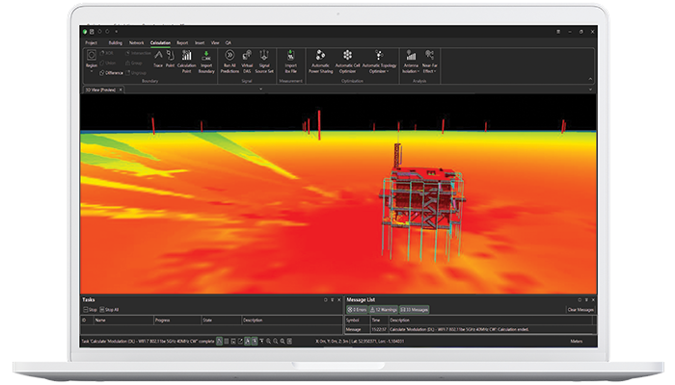
Task: Launch Automatic Power Sharing
Action: tap(321, 62)
